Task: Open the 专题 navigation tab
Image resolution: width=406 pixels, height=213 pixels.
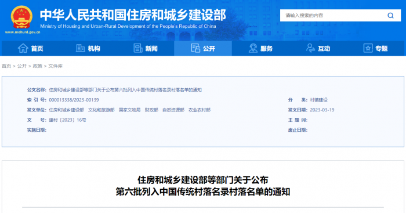Action: [x=375, y=48]
